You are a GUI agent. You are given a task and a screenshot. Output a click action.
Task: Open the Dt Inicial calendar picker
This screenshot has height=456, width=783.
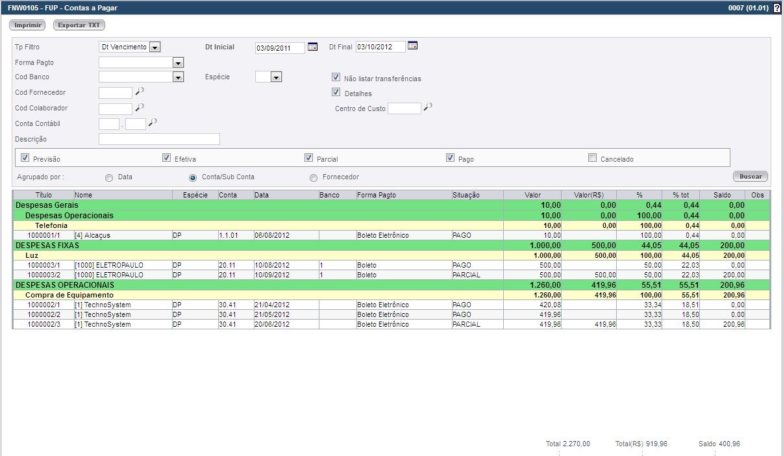(x=312, y=47)
